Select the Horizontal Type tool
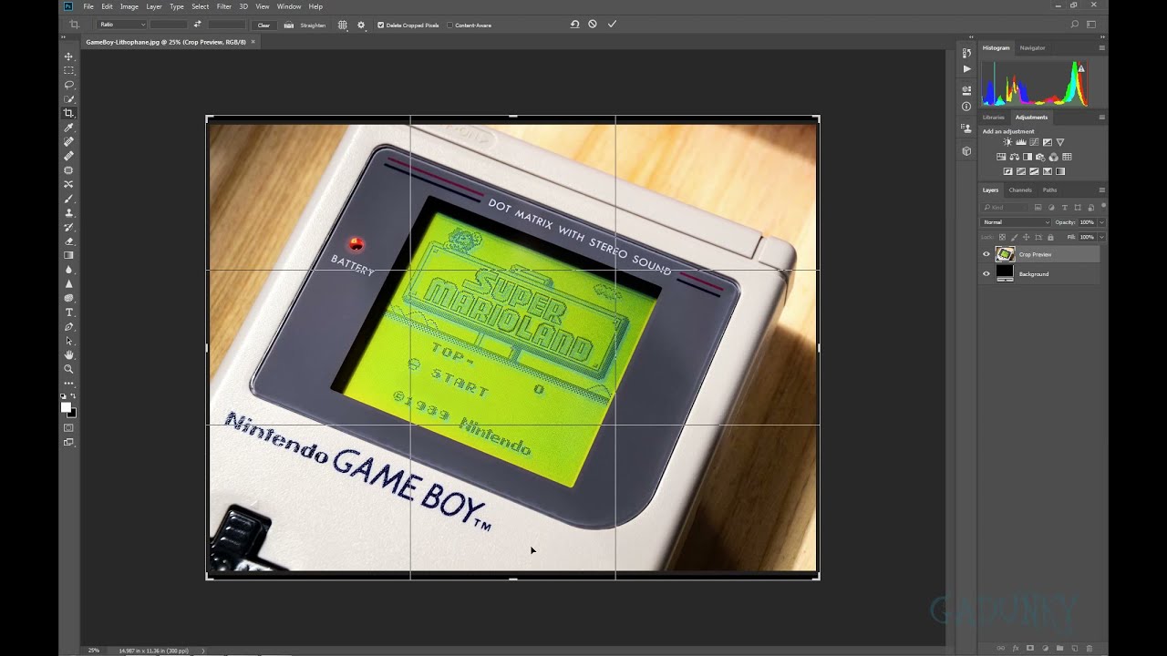 coord(68,313)
